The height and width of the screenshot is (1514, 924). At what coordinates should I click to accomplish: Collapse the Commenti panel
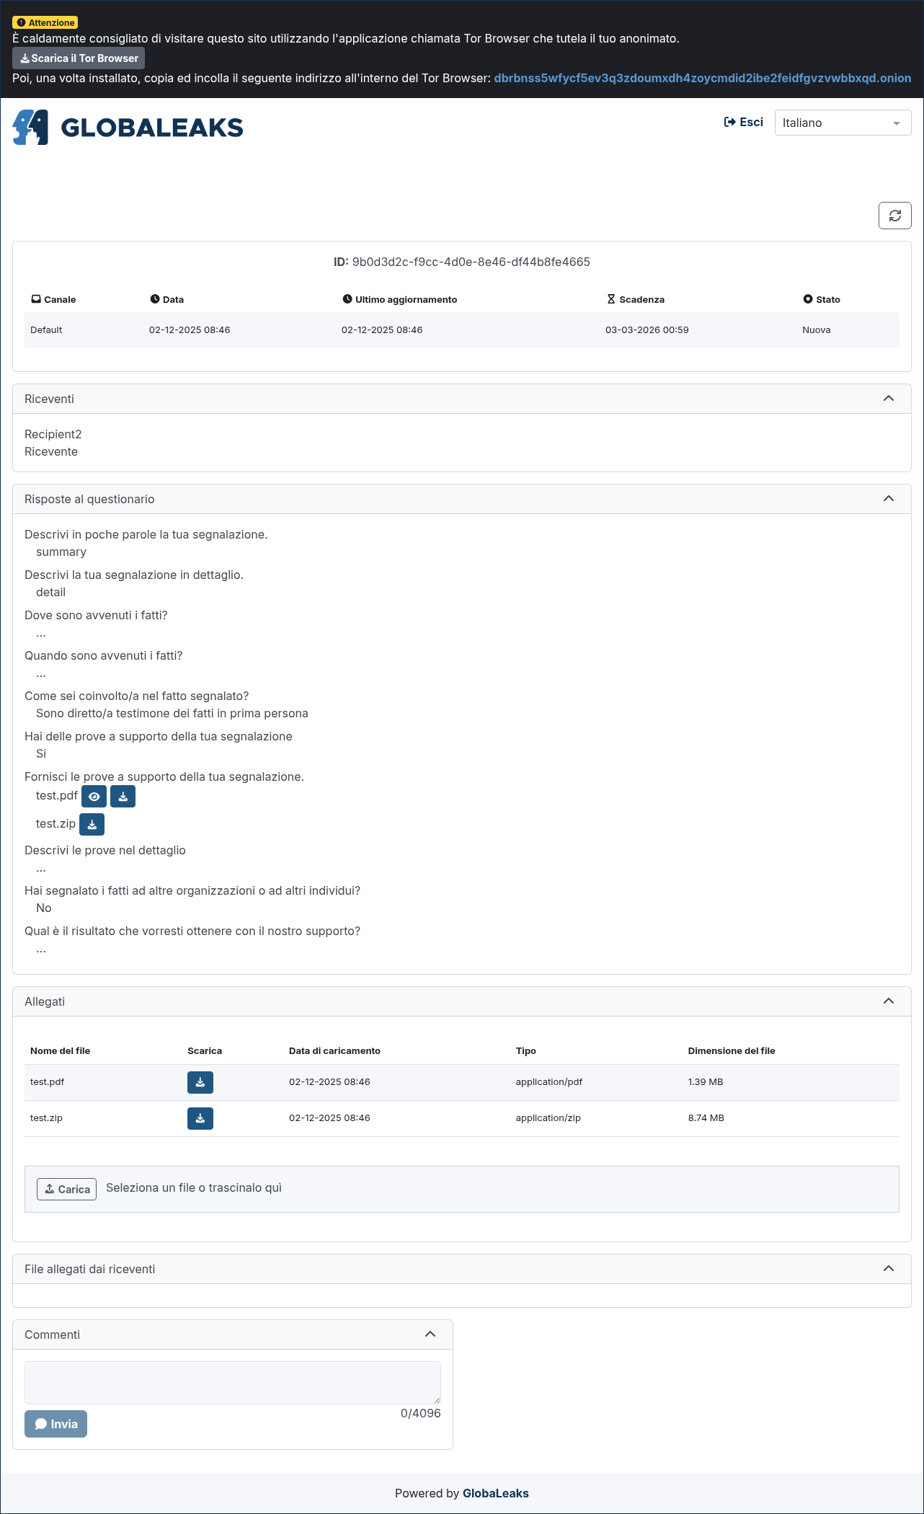coord(430,1334)
